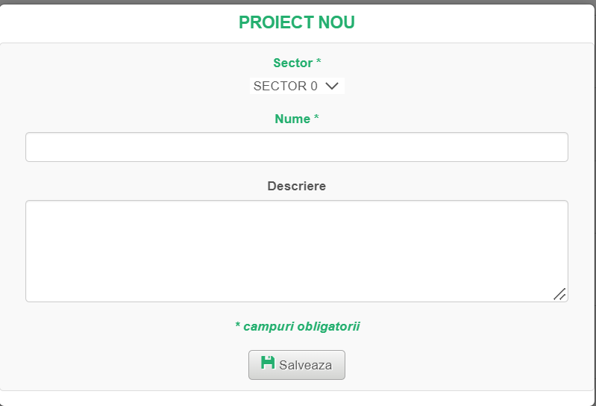Click the word "PROIECT" in the header

tap(276, 22)
